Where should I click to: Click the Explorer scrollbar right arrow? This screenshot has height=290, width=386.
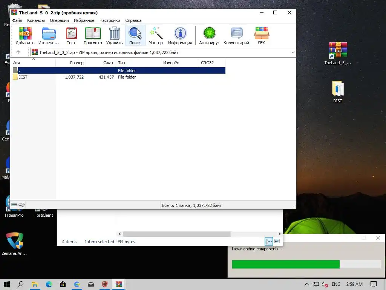click(x=279, y=234)
